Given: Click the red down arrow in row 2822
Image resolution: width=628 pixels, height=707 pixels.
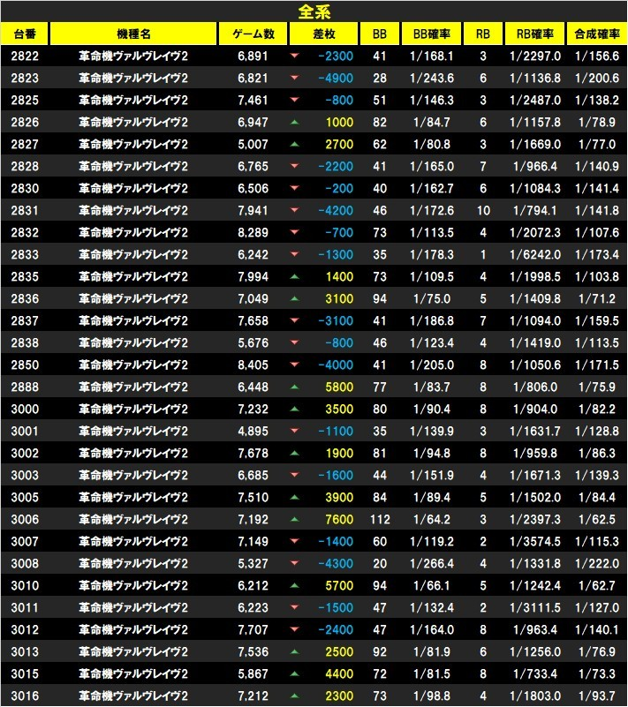Looking at the screenshot, I should point(295,56).
